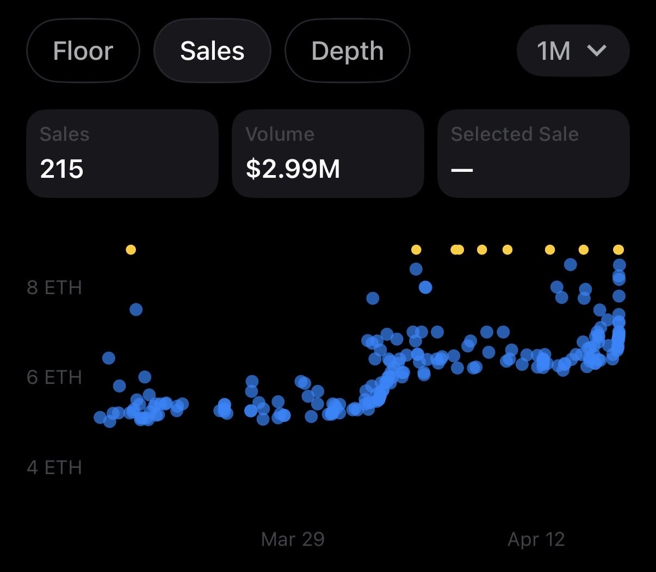
Task: Select the yellow dot above Apr 12
Action: 550,250
